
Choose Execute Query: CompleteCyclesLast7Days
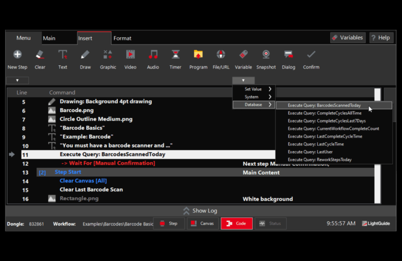(x=334, y=121)
